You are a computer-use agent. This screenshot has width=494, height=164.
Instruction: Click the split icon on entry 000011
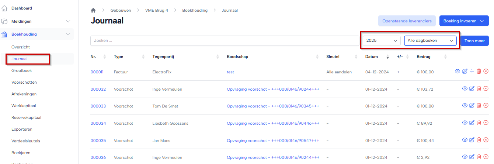472,71
